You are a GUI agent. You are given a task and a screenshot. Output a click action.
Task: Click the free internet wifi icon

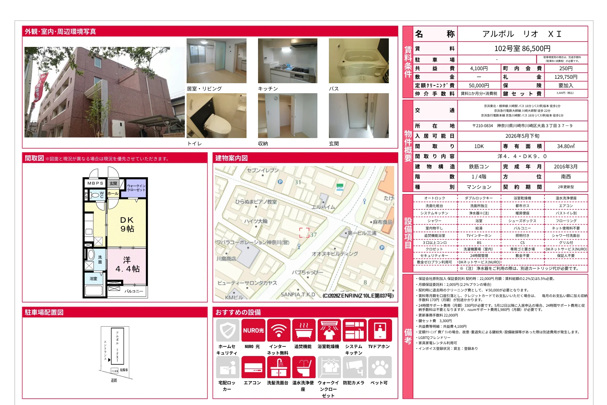tap(278, 330)
